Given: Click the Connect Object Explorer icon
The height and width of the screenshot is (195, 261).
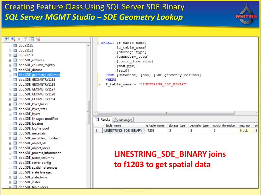Looking at the screenshot, I should 7,39.
